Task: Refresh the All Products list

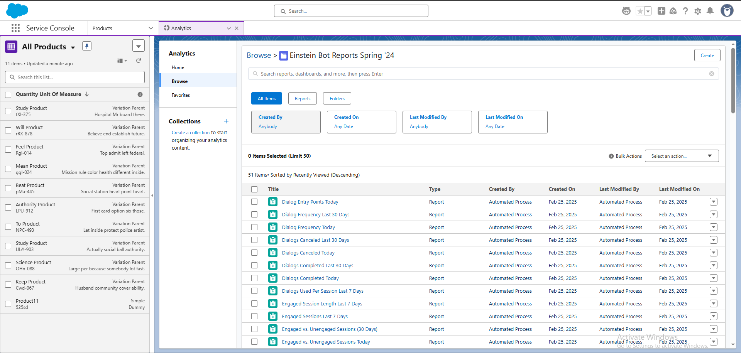Action: click(x=139, y=61)
